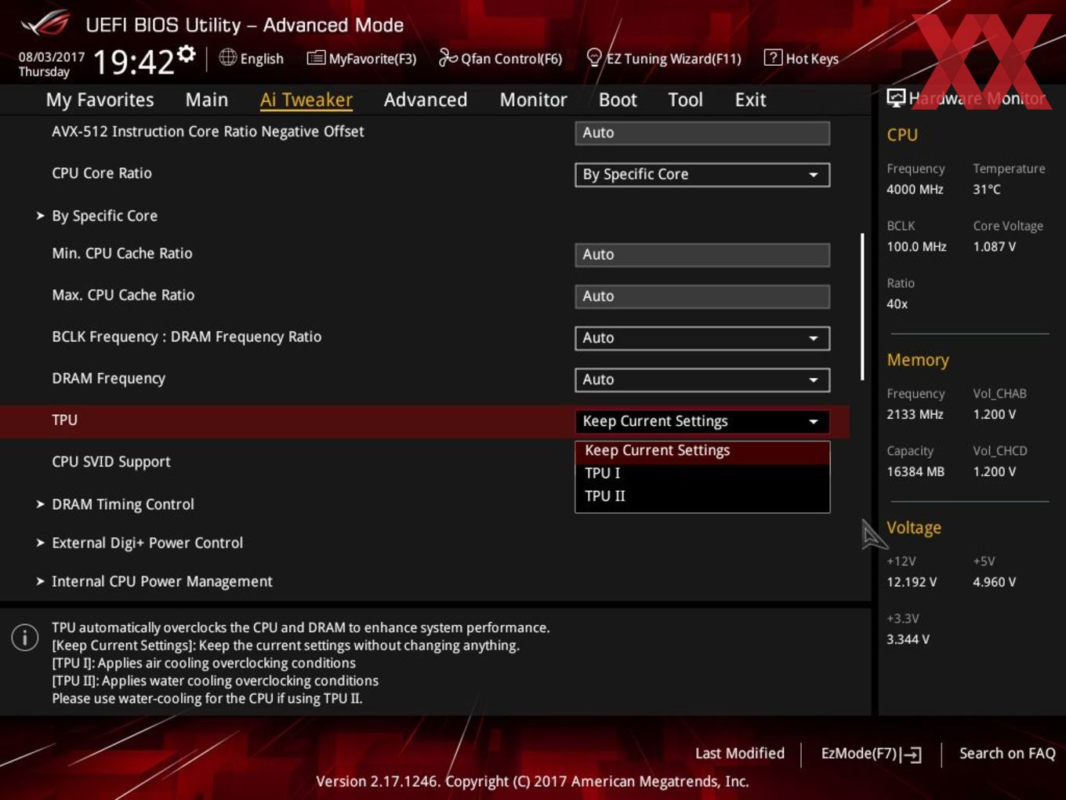The height and width of the screenshot is (800, 1066).
Task: Click the Max. CPU Cache Ratio field
Action: click(x=702, y=296)
